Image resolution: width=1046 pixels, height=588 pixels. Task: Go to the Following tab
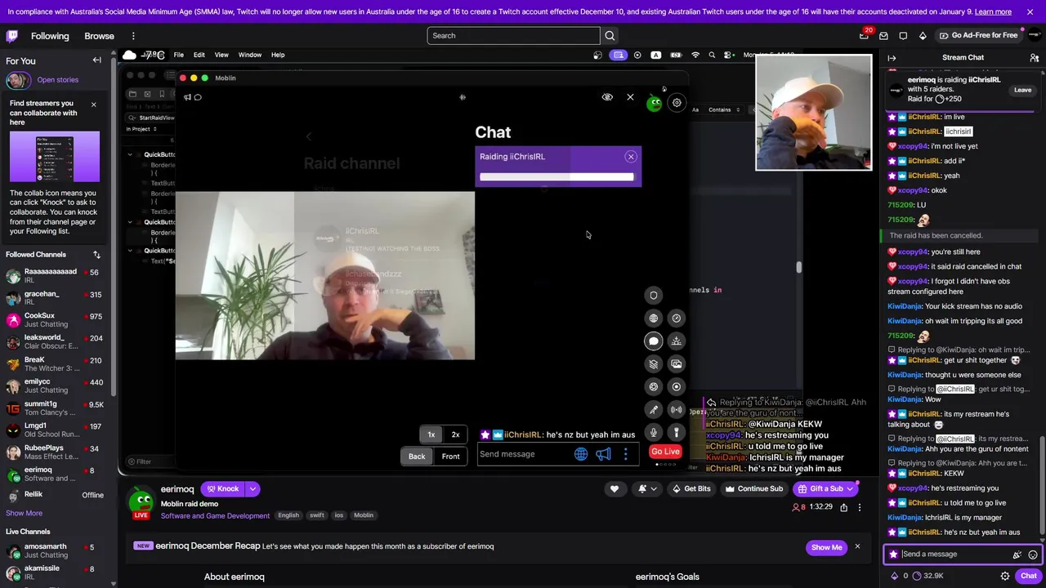(x=50, y=36)
